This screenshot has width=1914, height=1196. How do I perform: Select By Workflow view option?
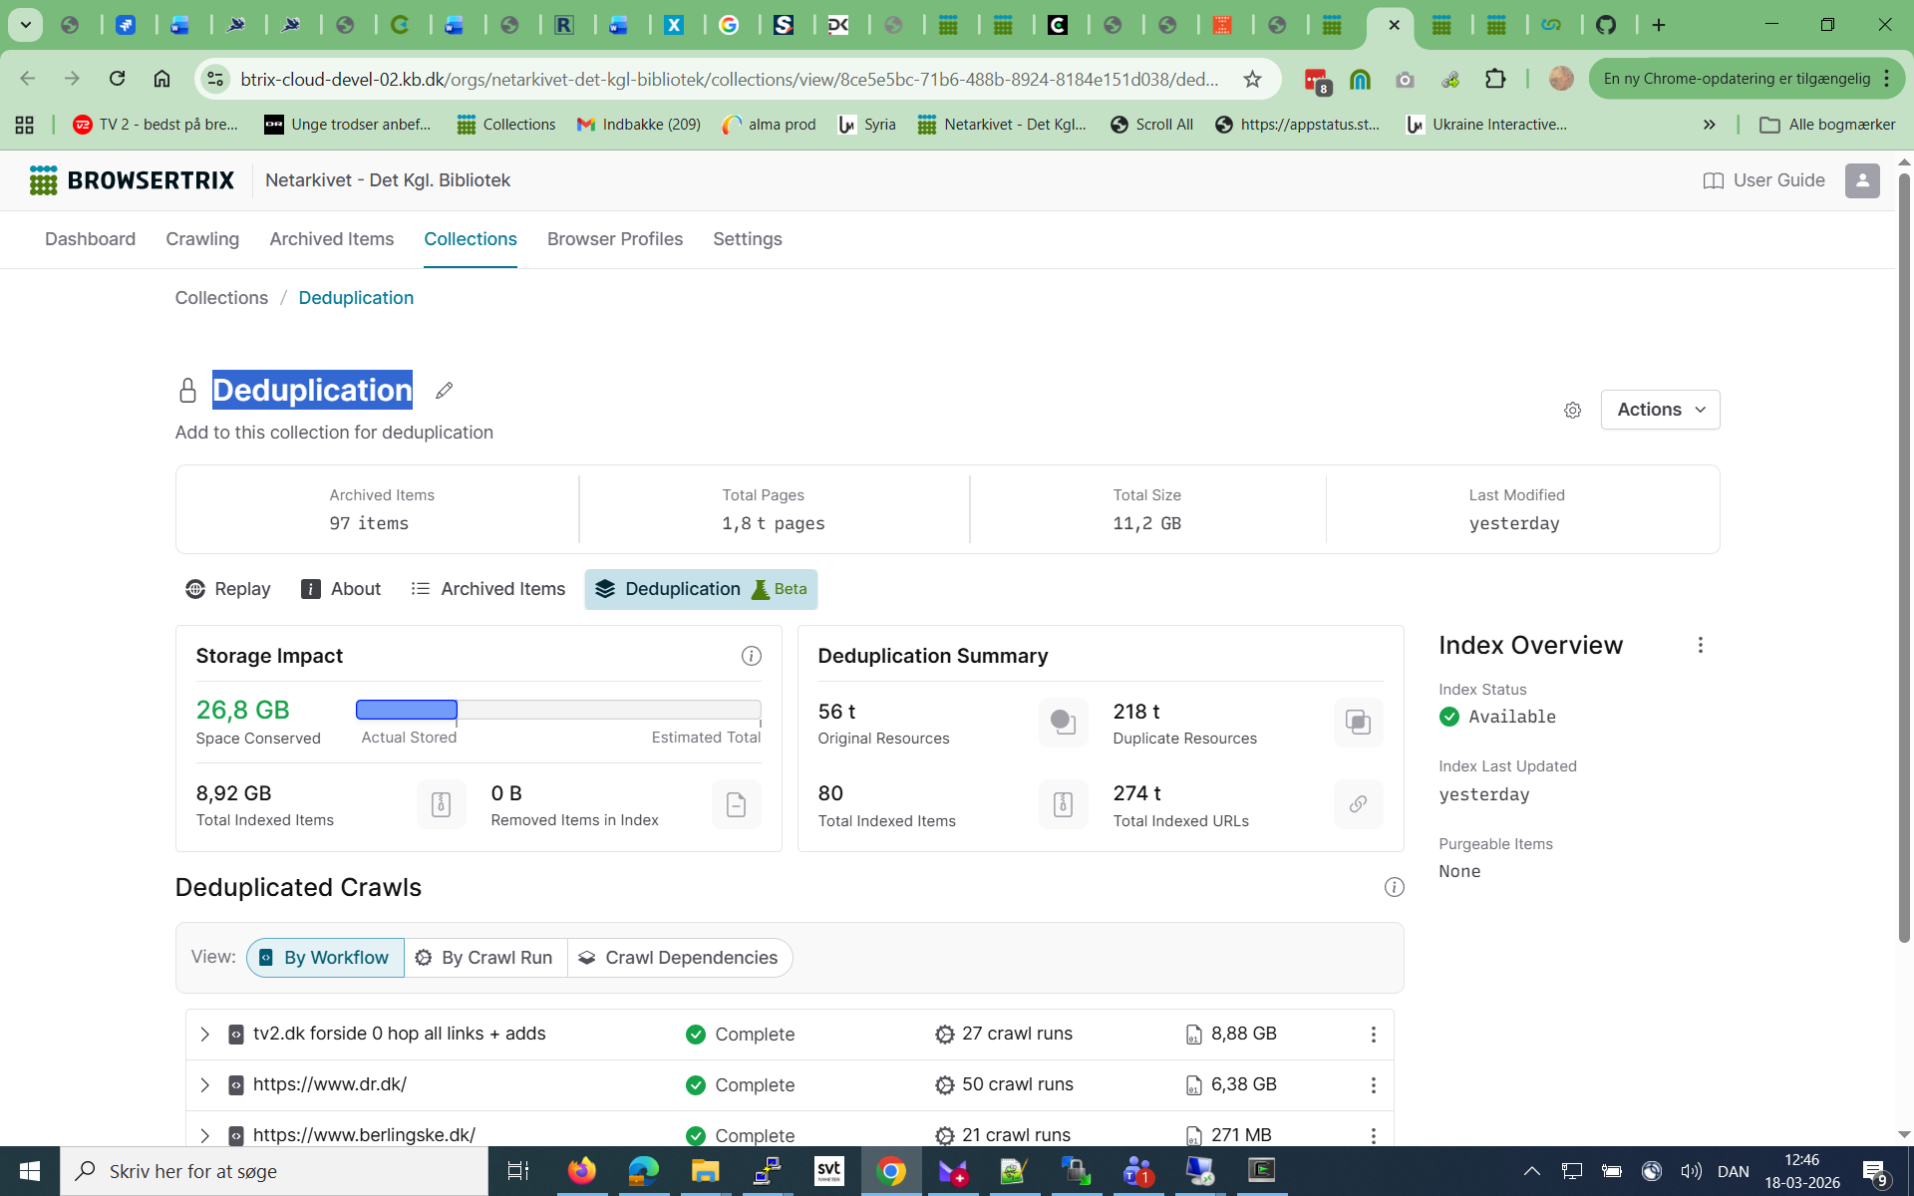(325, 958)
